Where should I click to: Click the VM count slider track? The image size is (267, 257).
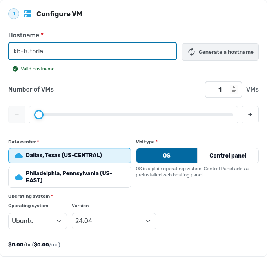point(133,115)
